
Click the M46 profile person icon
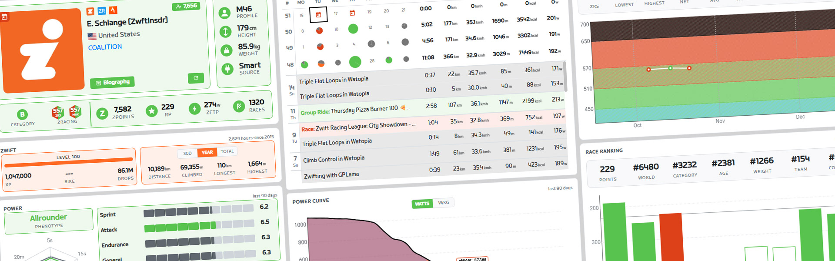click(224, 13)
